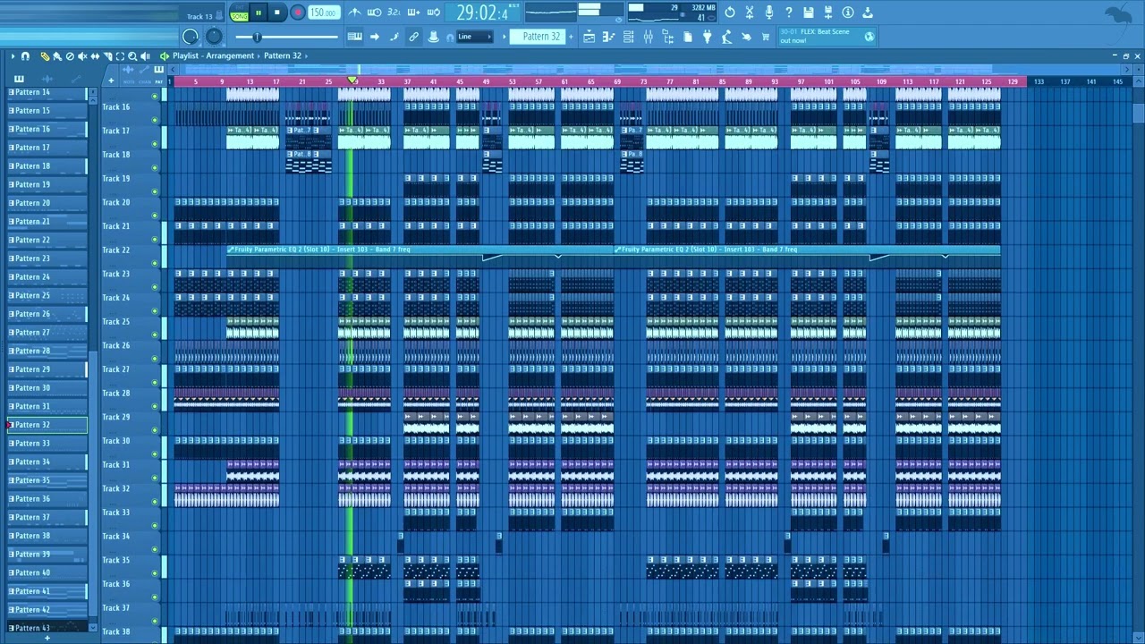
Task: Open the audio editor scissors icon
Action: click(x=750, y=13)
